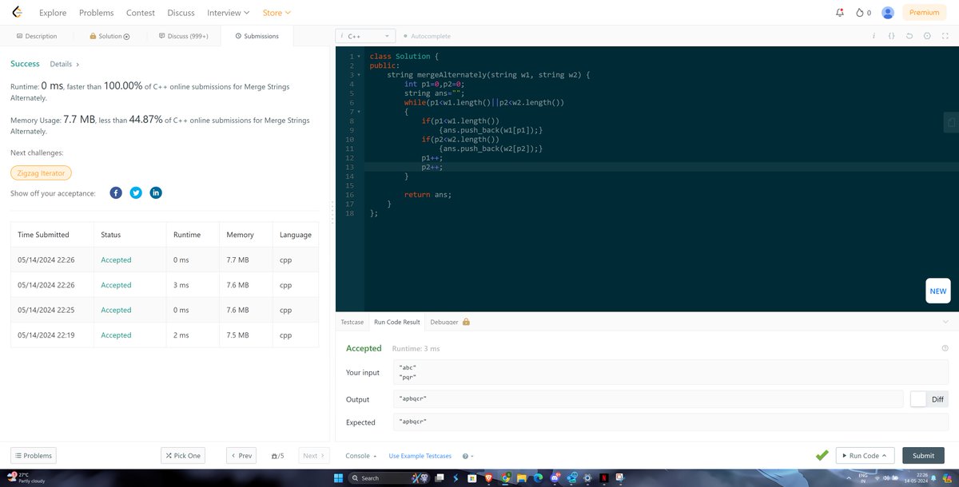Screen dimensions: 959x487
Task: Open the Interview dropdown menu
Action: tap(228, 13)
